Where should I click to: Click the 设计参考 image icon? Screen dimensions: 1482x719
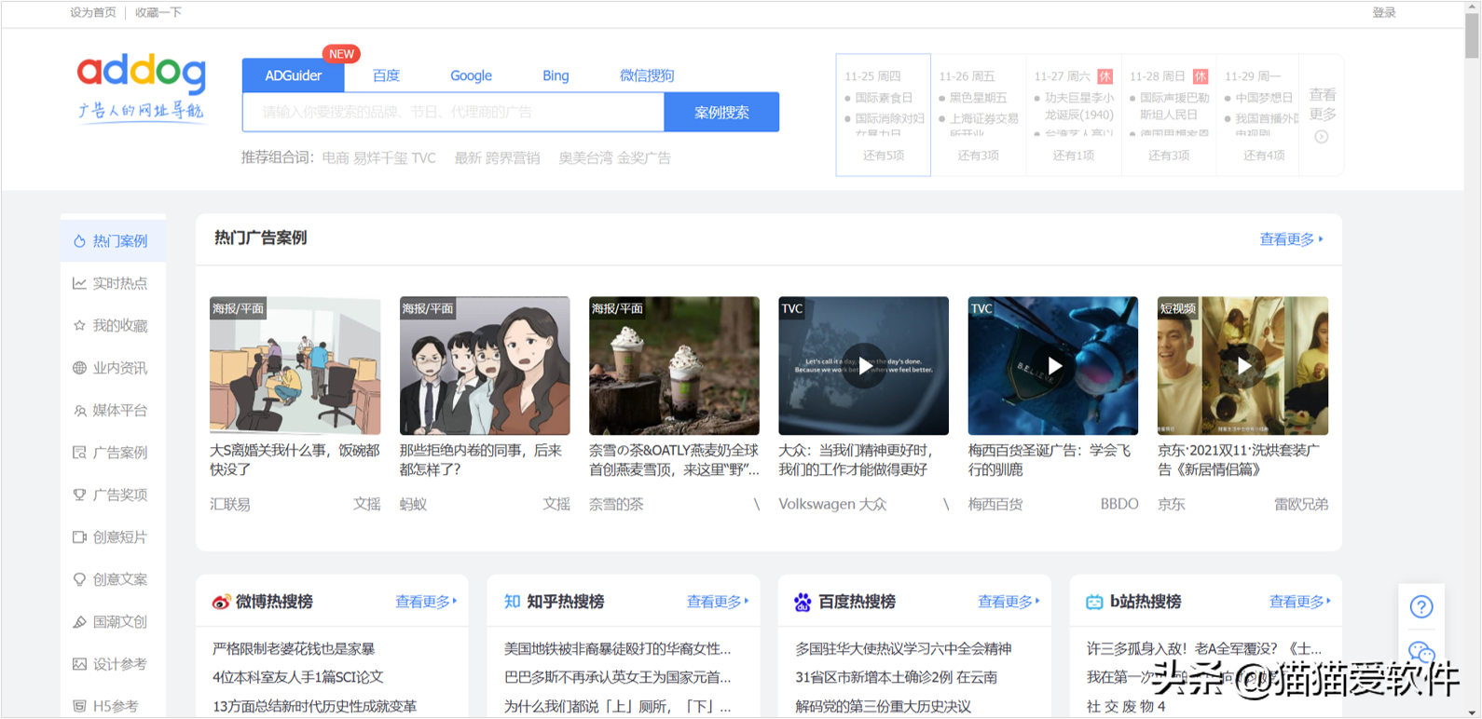pos(79,664)
